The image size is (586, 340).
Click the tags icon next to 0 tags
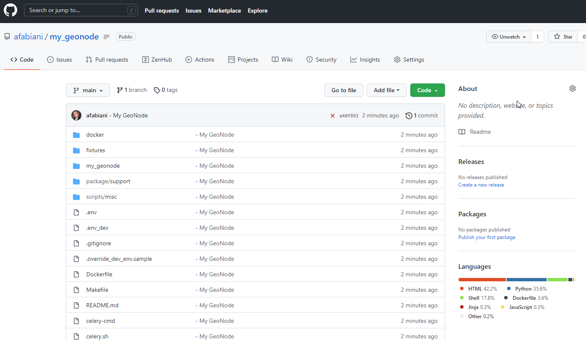[x=157, y=90]
